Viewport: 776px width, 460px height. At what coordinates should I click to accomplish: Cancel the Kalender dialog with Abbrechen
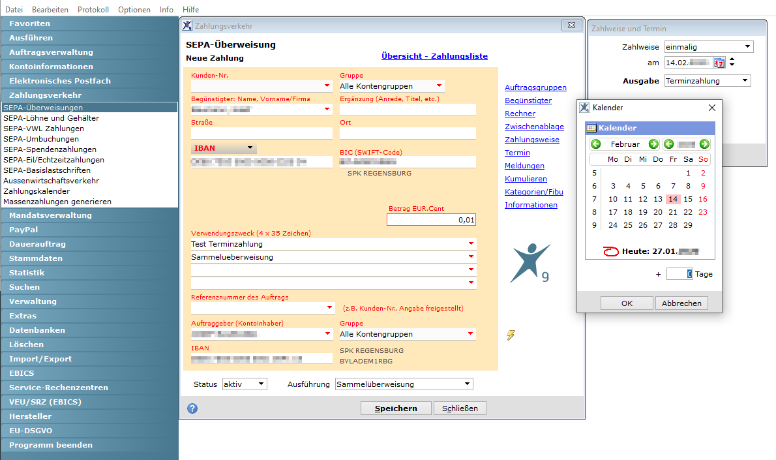point(681,303)
